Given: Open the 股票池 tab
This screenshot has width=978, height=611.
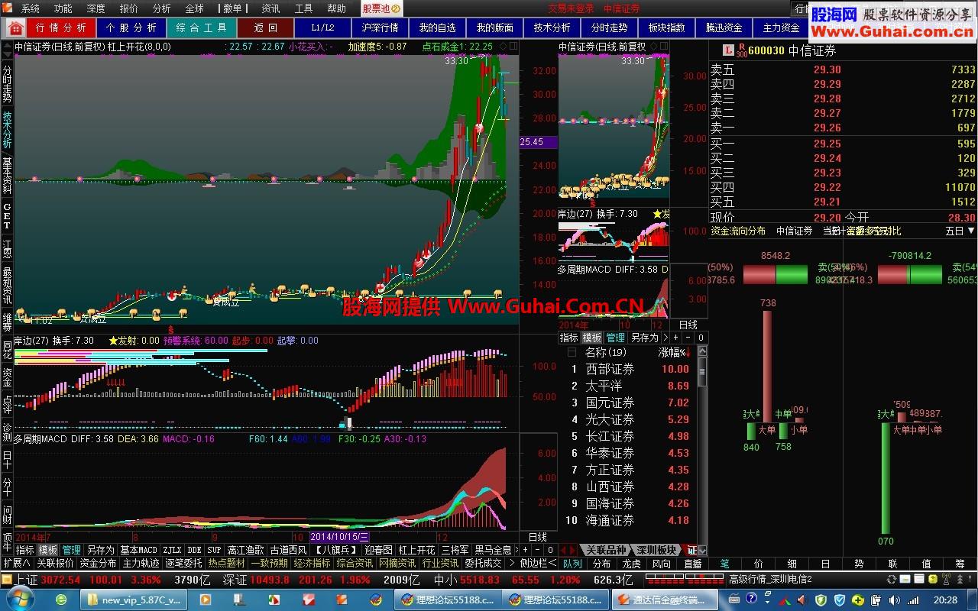Looking at the screenshot, I should pyautogui.click(x=381, y=8).
